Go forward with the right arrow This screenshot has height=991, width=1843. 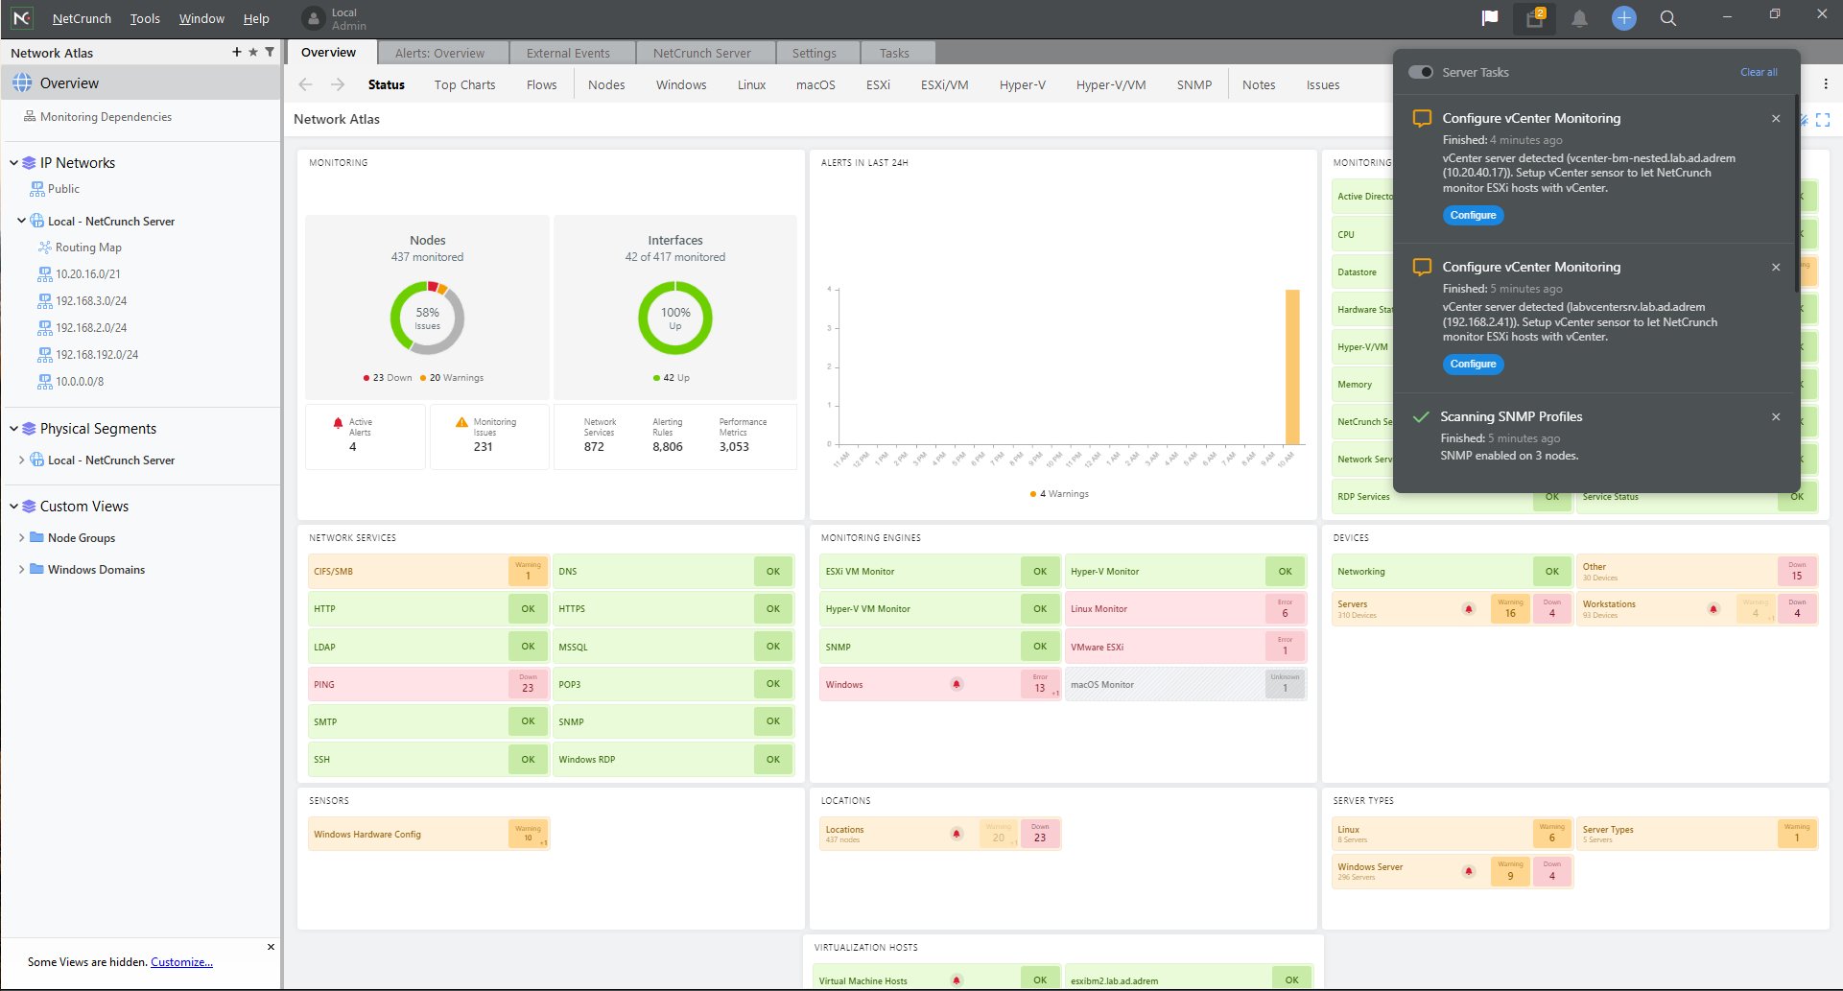point(338,84)
